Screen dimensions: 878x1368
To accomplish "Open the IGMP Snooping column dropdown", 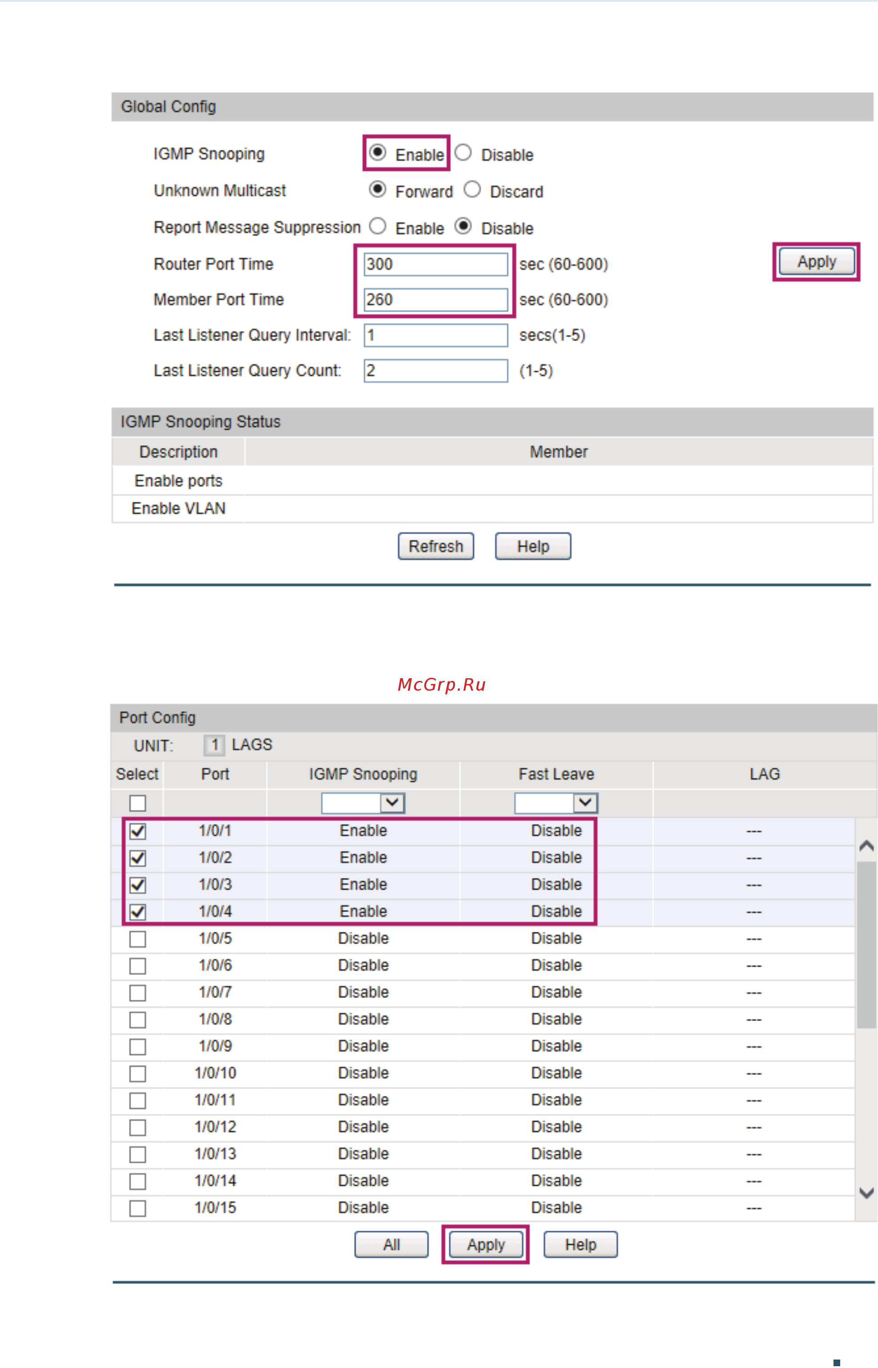I will click(x=362, y=803).
